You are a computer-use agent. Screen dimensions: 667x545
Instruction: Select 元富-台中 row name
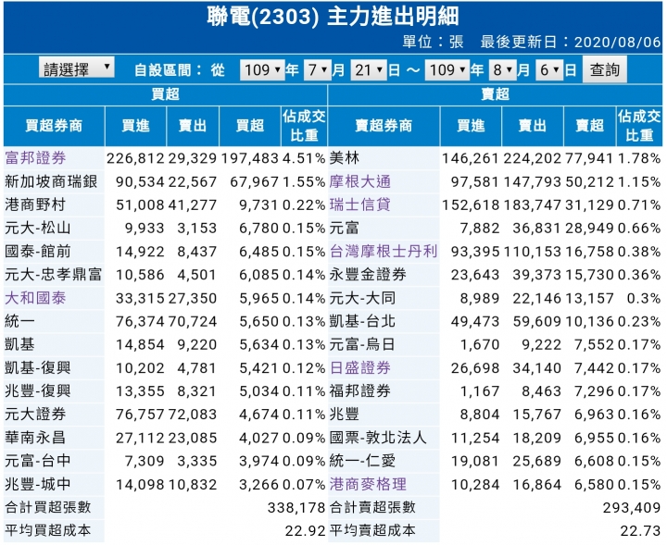pyautogui.click(x=38, y=461)
